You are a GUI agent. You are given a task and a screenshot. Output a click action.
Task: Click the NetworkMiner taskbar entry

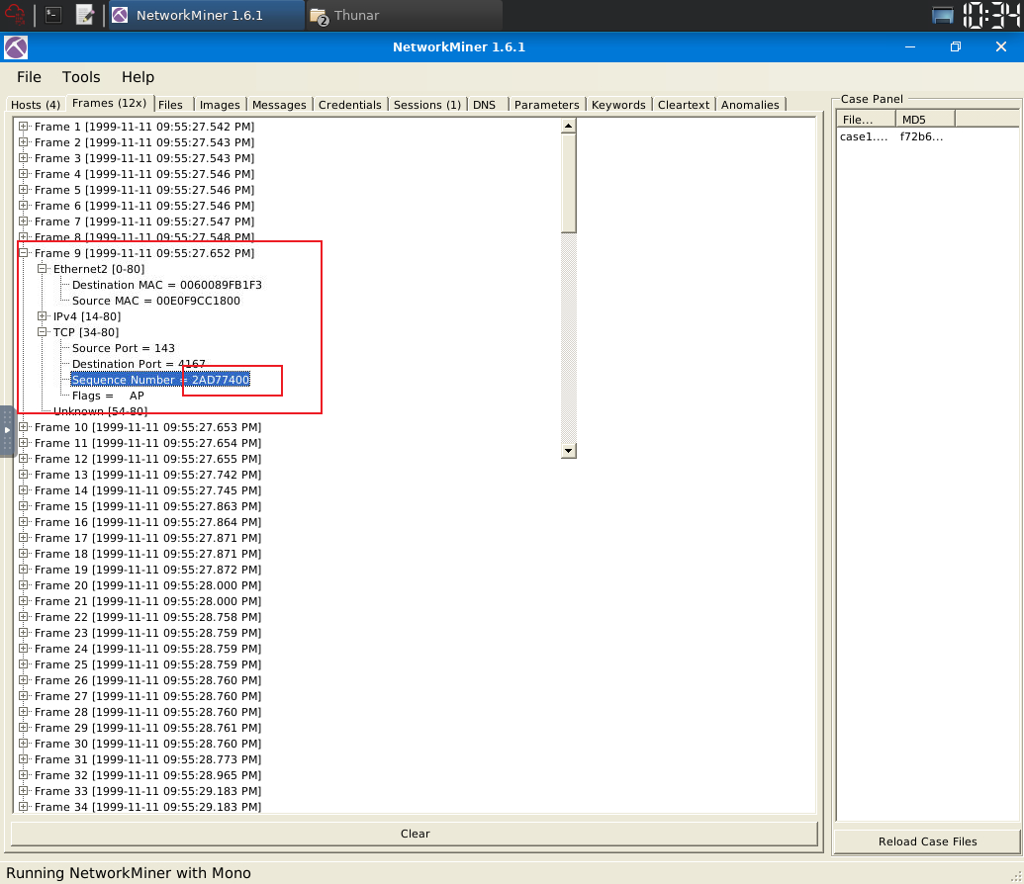pos(206,15)
